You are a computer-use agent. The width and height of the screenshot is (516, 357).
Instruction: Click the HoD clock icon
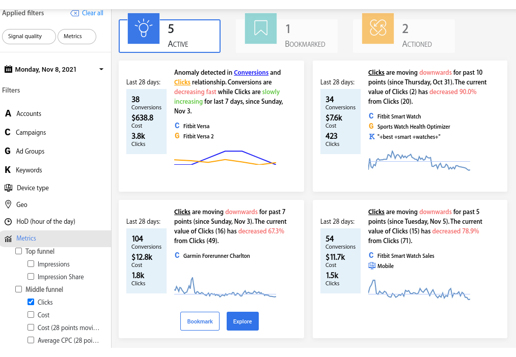point(8,221)
